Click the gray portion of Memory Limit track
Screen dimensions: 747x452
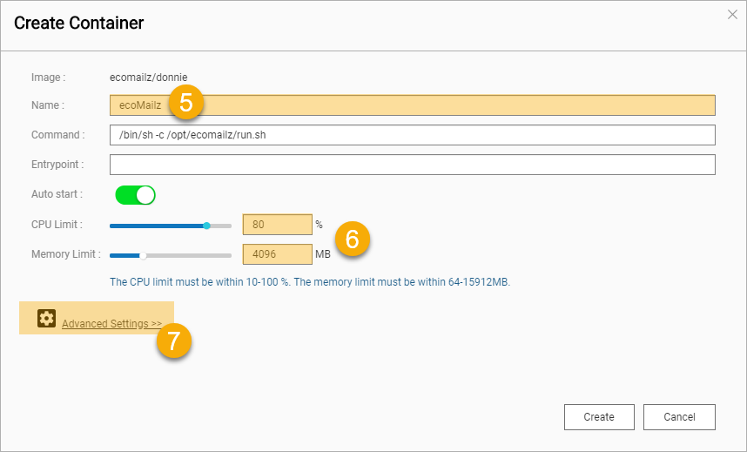[189, 255]
